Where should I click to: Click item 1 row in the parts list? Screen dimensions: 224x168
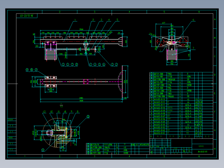pos(181,133)
